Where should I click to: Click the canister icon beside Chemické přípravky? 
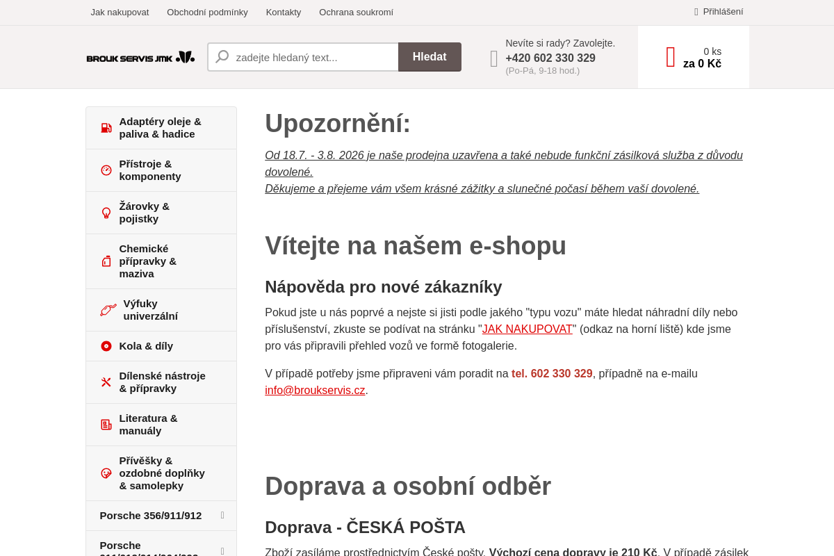click(x=106, y=261)
